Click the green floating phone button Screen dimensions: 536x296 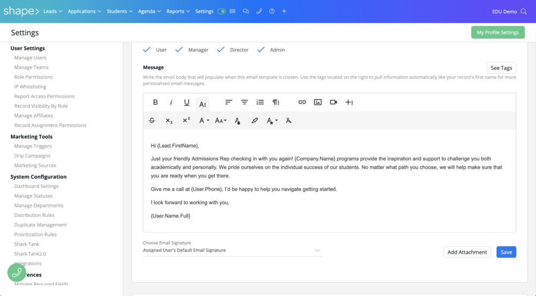coord(17,272)
